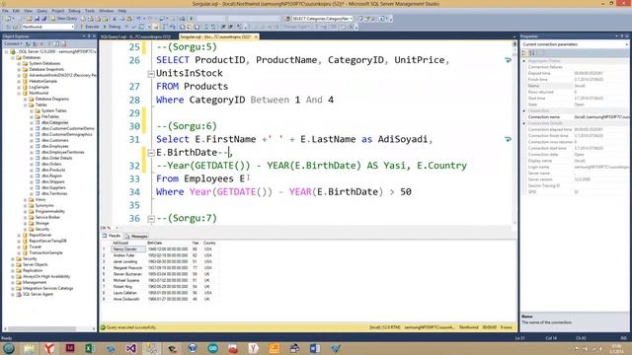Click the New Query toolbar button
The image size is (632, 355).
click(x=64, y=19)
